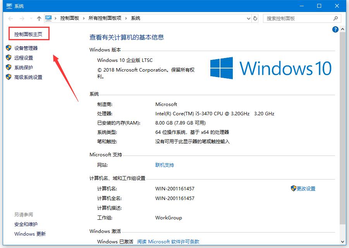The width and height of the screenshot is (349, 248).
Task: Click the back navigation arrow
Action: click(x=10, y=18)
